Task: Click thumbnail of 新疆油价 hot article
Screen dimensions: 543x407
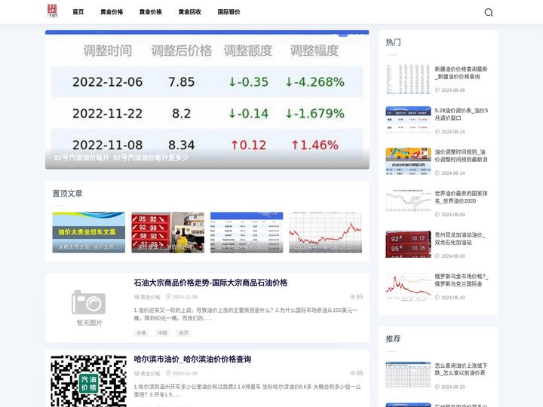Action: point(408,78)
